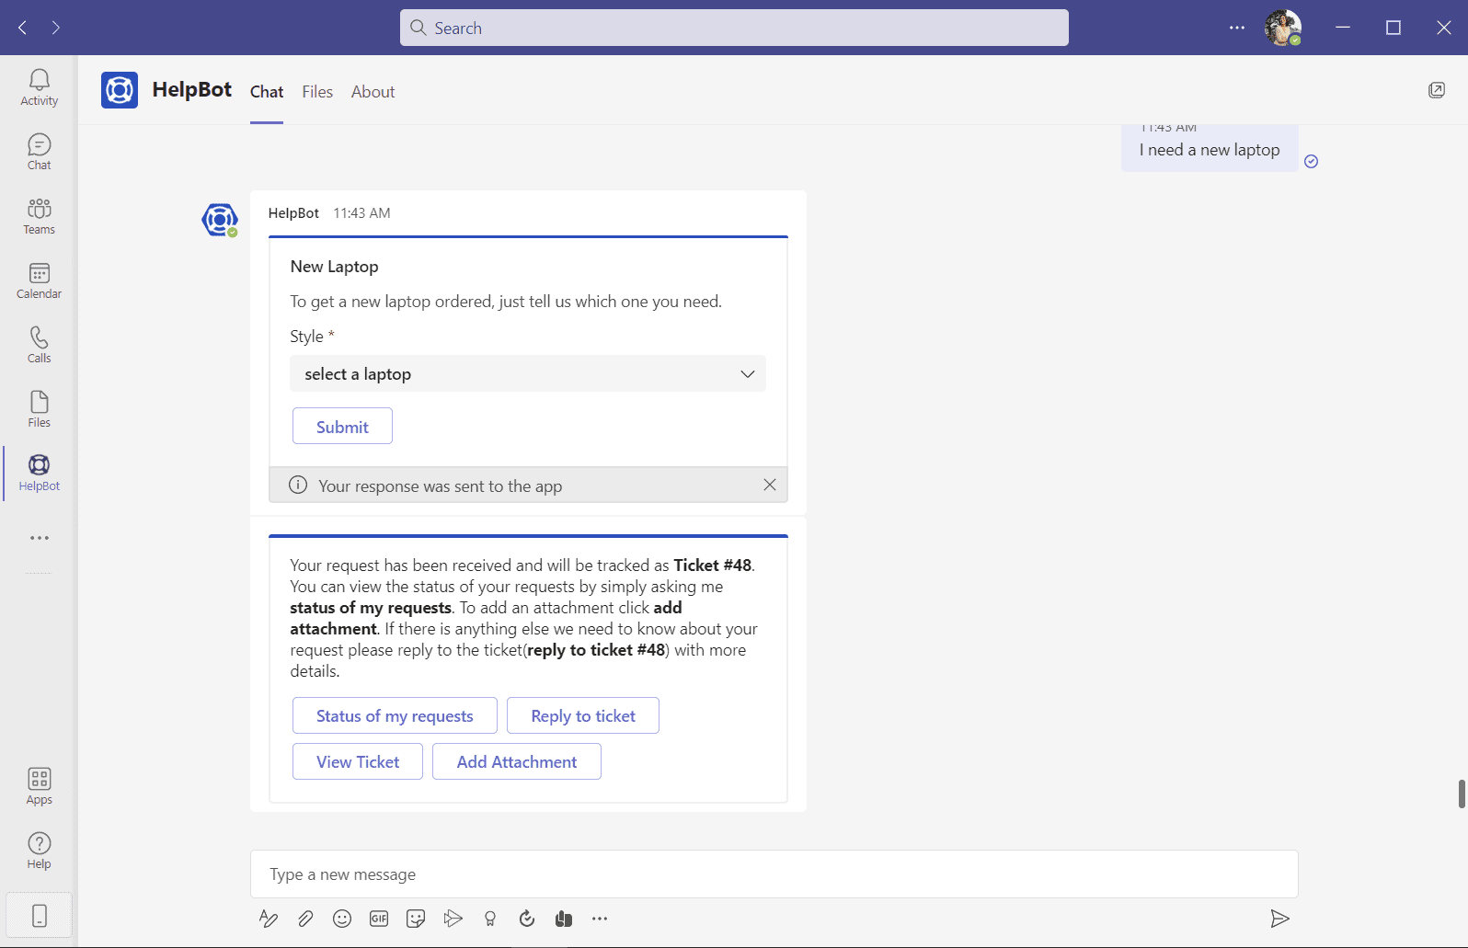Click the 'Ticket #48' bold text
The width and height of the screenshot is (1468, 948).
tap(712, 565)
